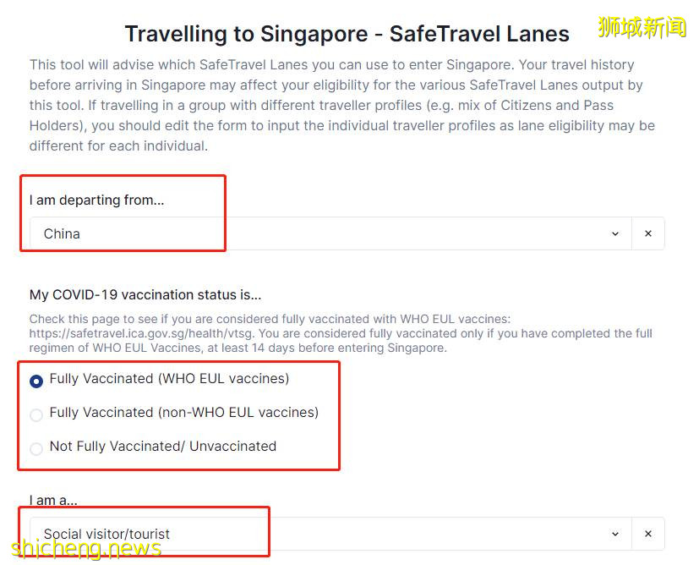Choose Fully Vaccinated (non-WHO EUL vaccines) radio button
The height and width of the screenshot is (565, 699).
36,415
